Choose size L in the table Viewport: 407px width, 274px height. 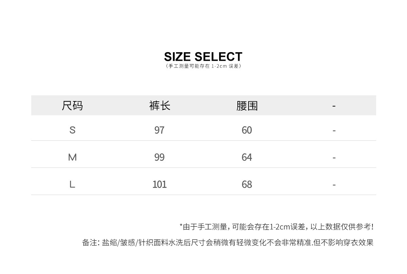click(72, 184)
